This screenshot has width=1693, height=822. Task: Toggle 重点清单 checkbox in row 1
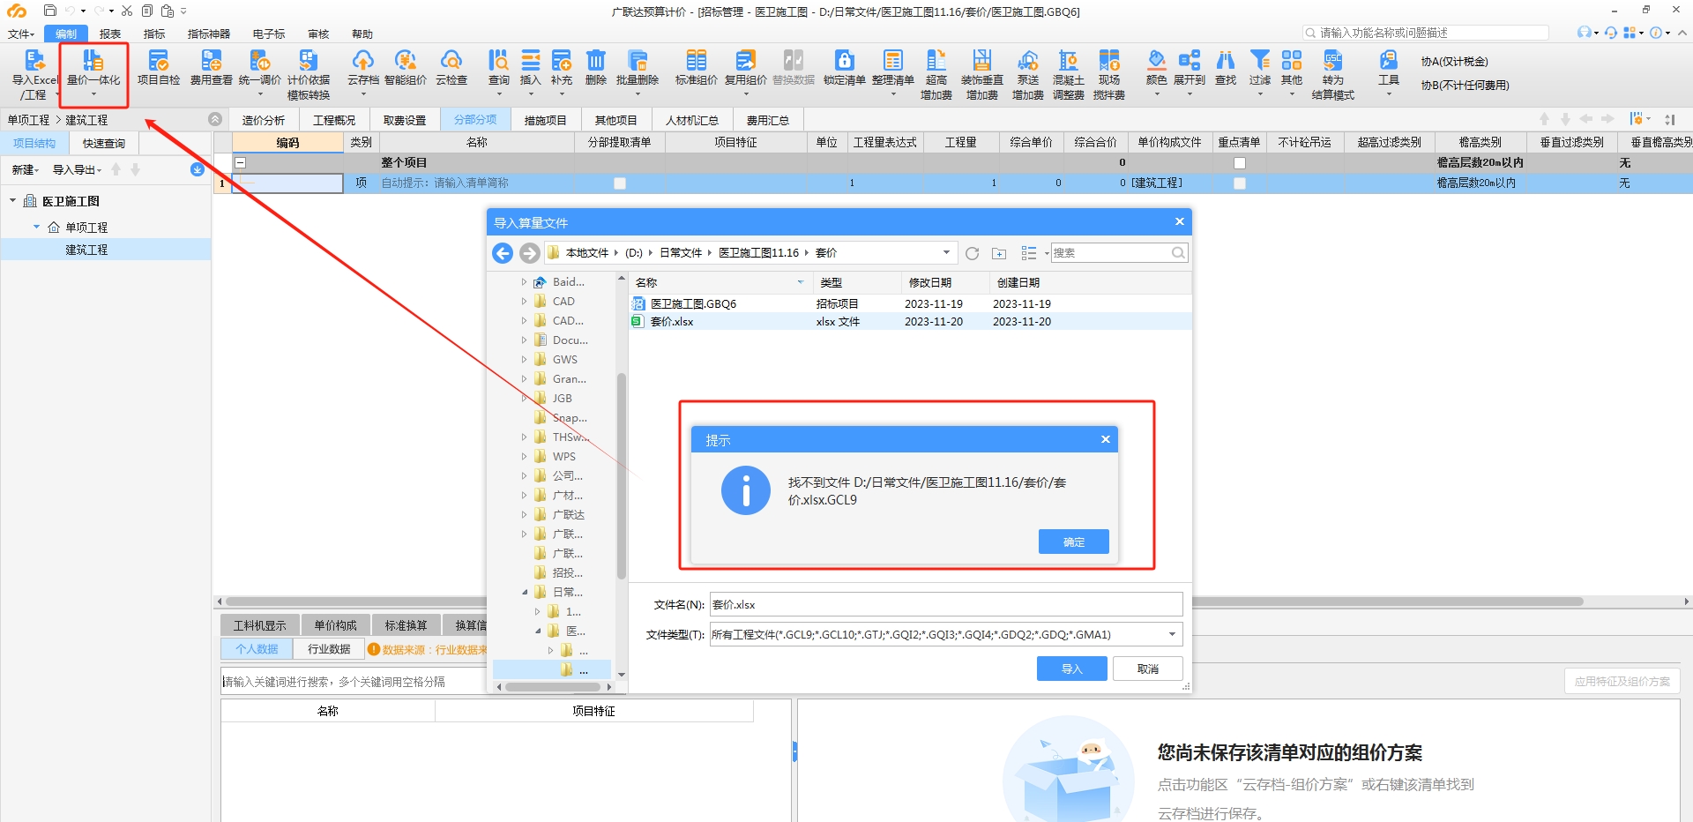click(x=1240, y=183)
